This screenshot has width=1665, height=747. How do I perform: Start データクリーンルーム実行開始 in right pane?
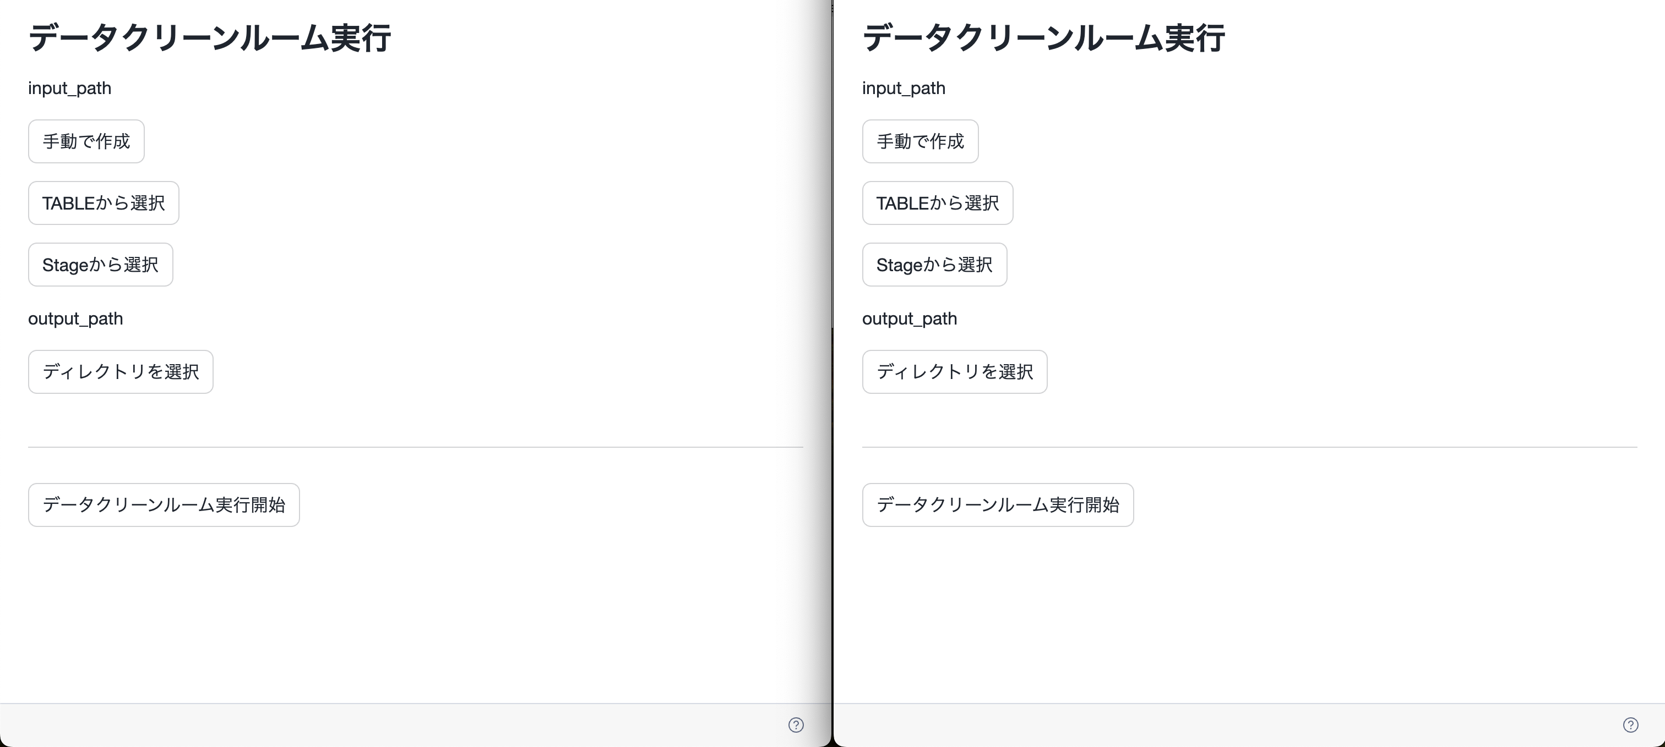(997, 505)
